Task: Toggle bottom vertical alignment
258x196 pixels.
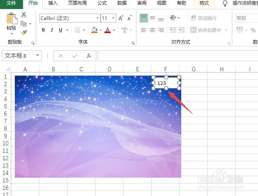Action: pyautogui.click(x=161, y=19)
